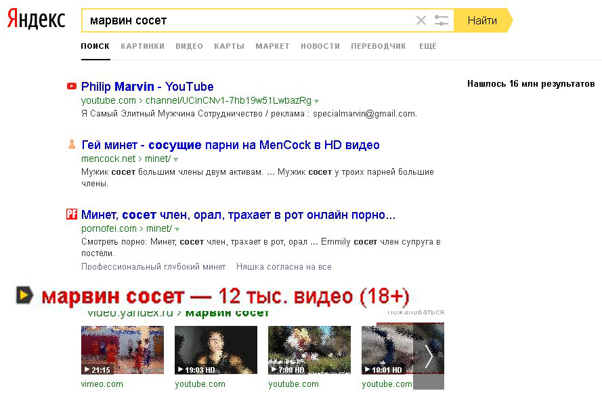Click the mencock.net URL link
The image size is (602, 393).
click(125, 159)
